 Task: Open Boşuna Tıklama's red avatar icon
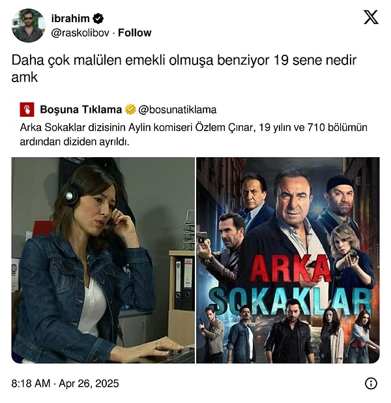[27, 110]
